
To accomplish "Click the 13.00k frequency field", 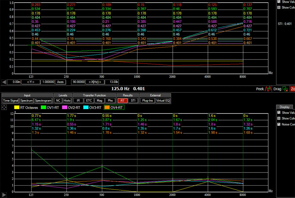I will tap(112, 82).
